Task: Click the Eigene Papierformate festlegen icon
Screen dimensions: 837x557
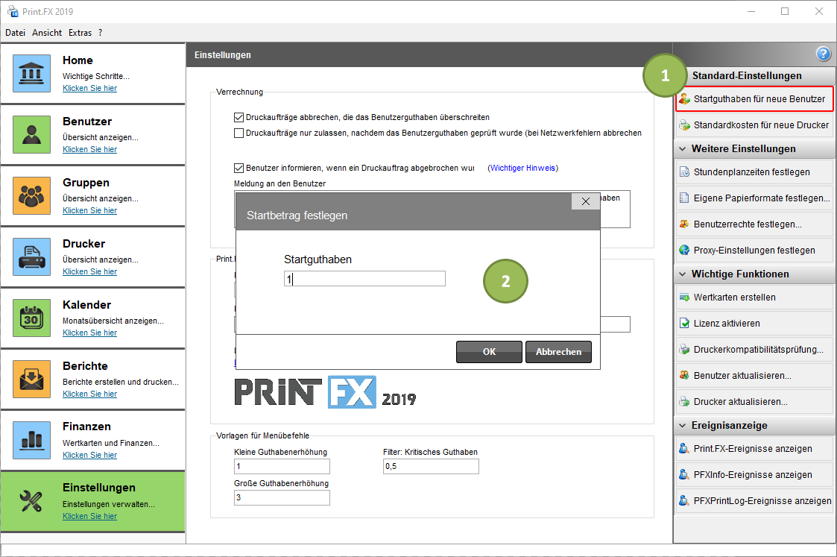Action: tap(684, 198)
